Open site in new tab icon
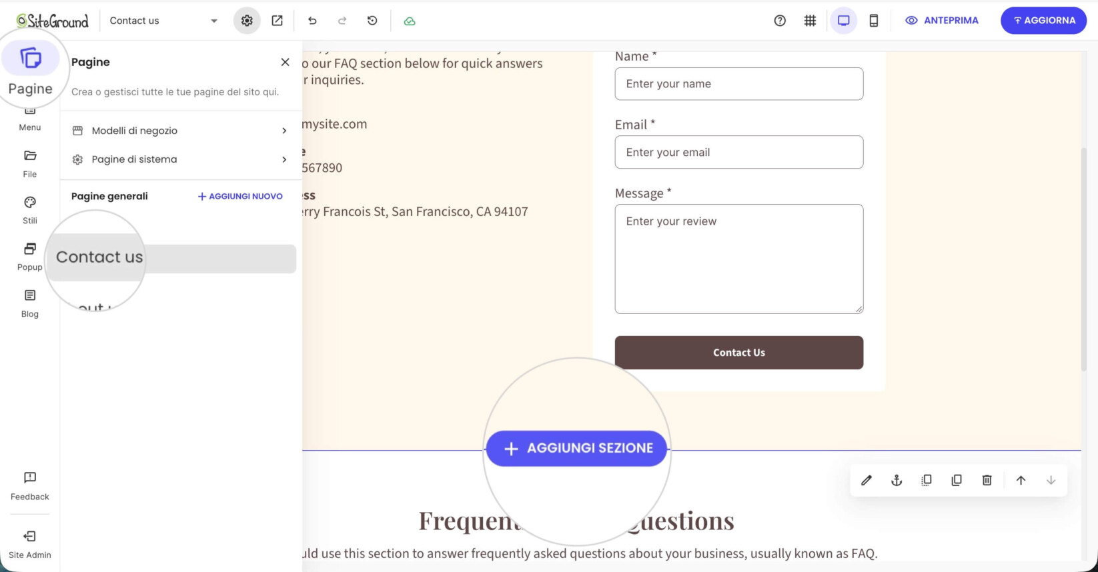The image size is (1098, 572). [277, 21]
